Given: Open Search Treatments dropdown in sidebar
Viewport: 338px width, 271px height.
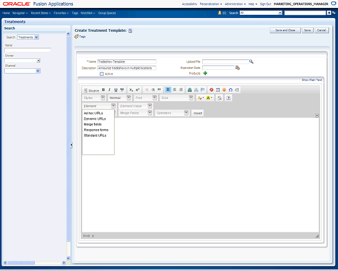Looking at the screenshot, I should [36, 37].
